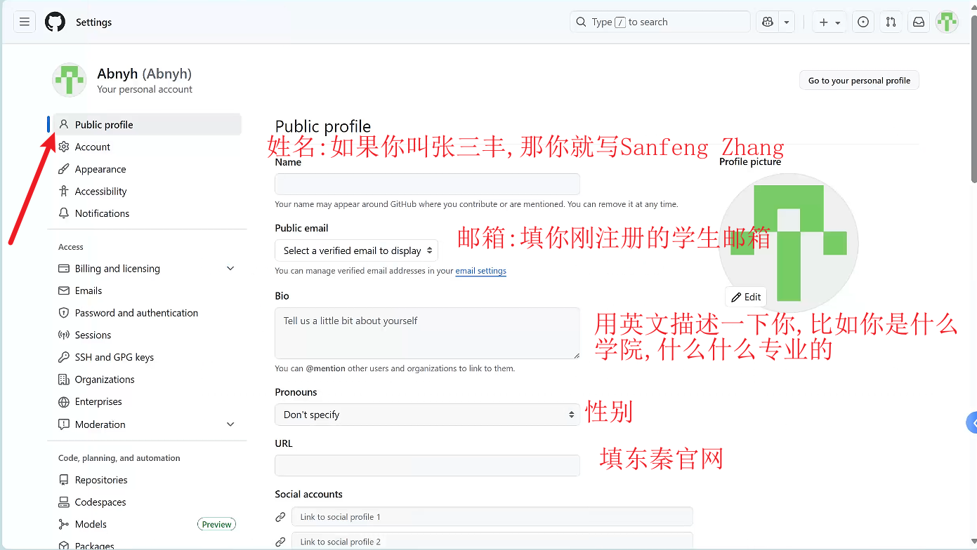Image resolution: width=977 pixels, height=550 pixels.
Task: Click the 'Social accounts' label
Action: point(309,495)
